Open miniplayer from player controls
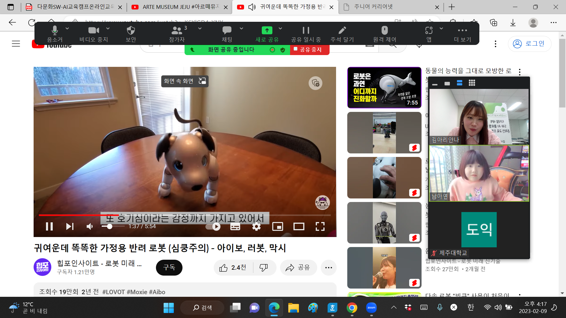566x318 pixels. (x=277, y=226)
